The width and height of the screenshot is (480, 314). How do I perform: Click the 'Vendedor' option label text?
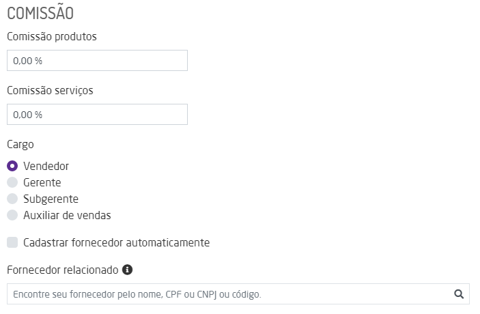pos(46,166)
